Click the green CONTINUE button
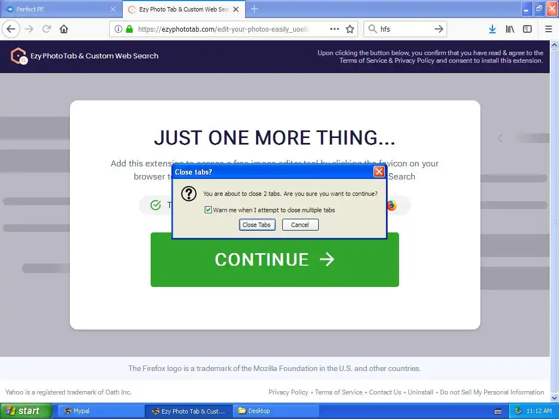The height and width of the screenshot is (419, 559). [275, 260]
